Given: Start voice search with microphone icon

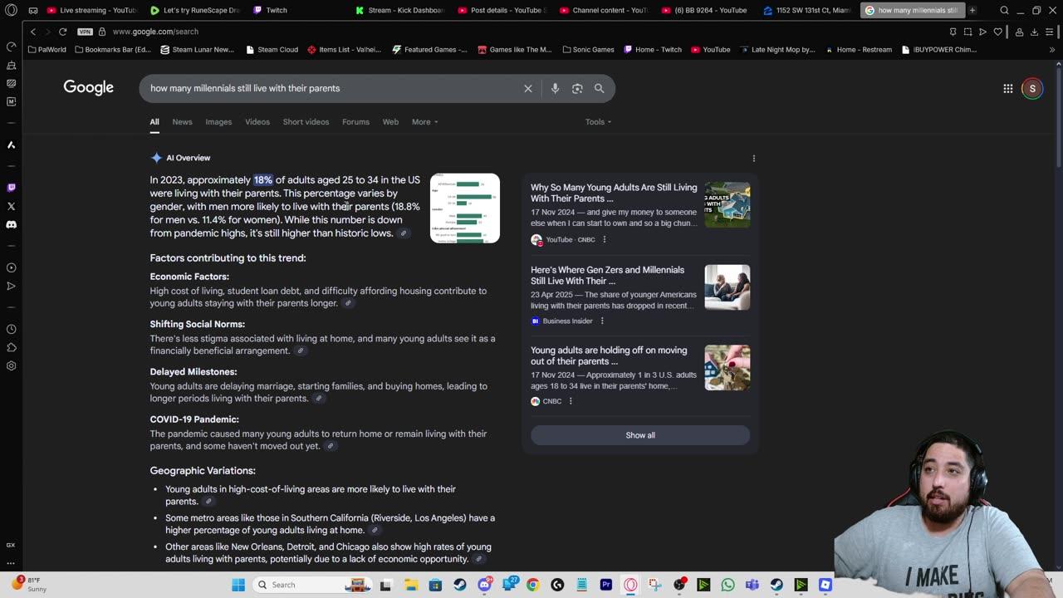Looking at the screenshot, I should tap(555, 88).
